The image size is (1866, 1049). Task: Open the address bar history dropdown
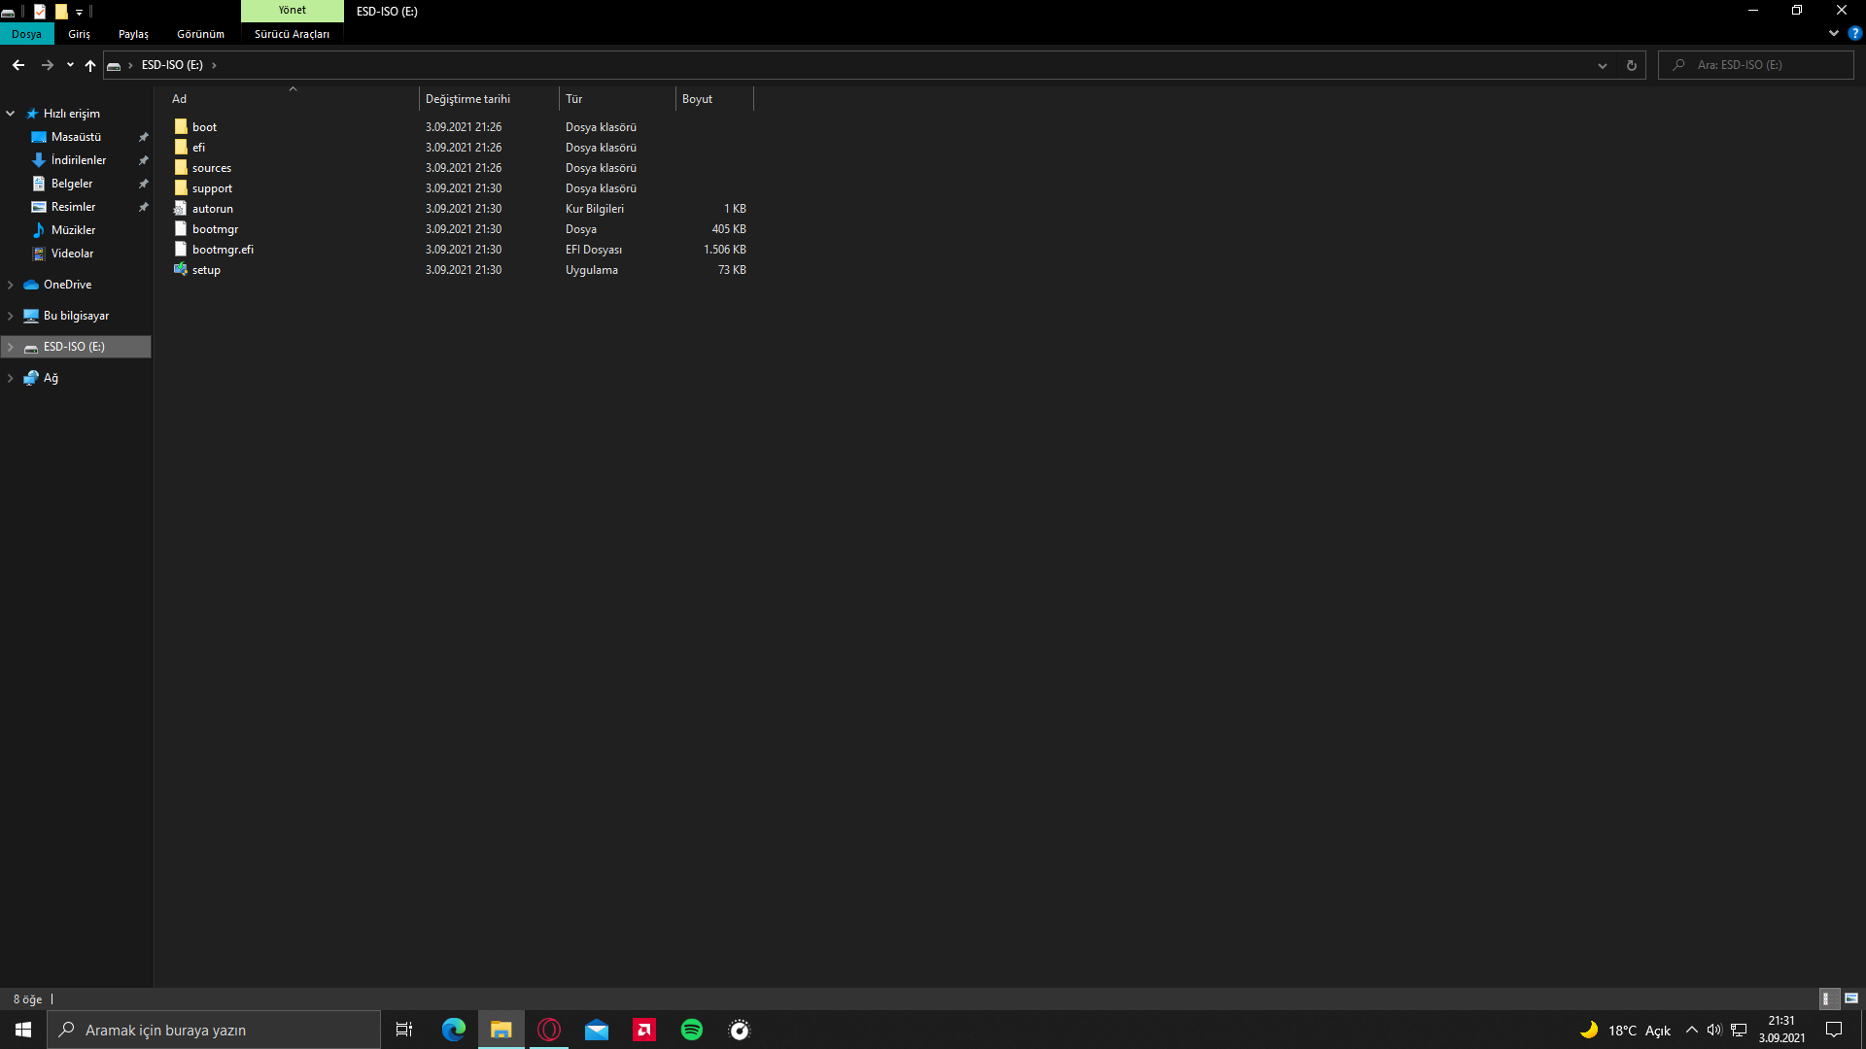click(x=1603, y=65)
